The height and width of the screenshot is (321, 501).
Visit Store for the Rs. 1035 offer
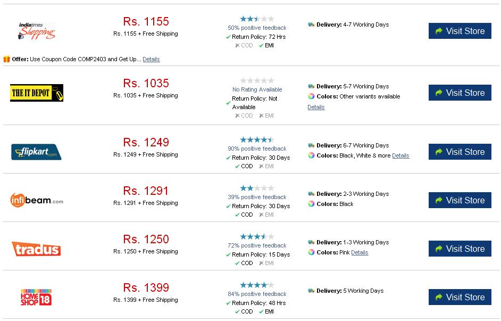click(460, 93)
